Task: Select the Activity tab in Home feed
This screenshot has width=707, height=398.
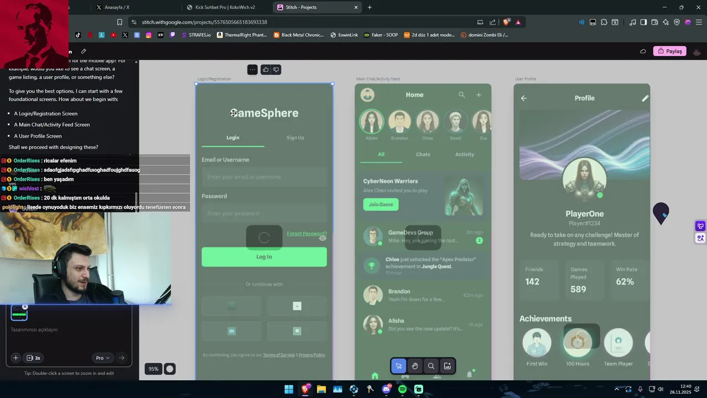Action: [x=465, y=154]
